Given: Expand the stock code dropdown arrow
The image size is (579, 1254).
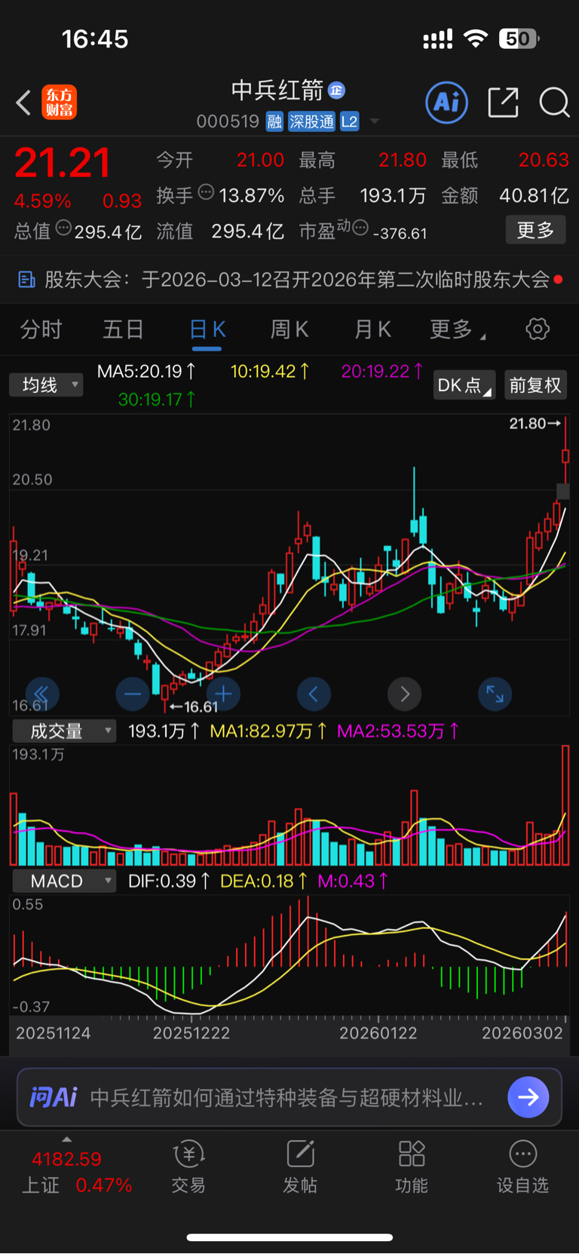Looking at the screenshot, I should point(374,121).
